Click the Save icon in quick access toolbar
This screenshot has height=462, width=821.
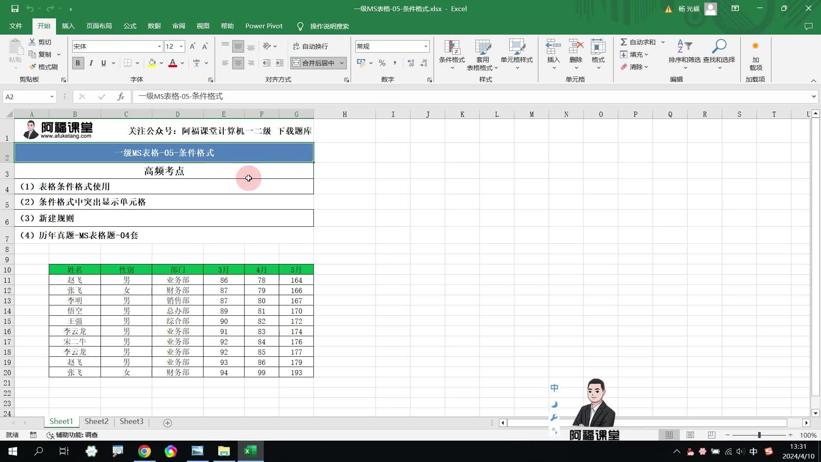[15, 9]
